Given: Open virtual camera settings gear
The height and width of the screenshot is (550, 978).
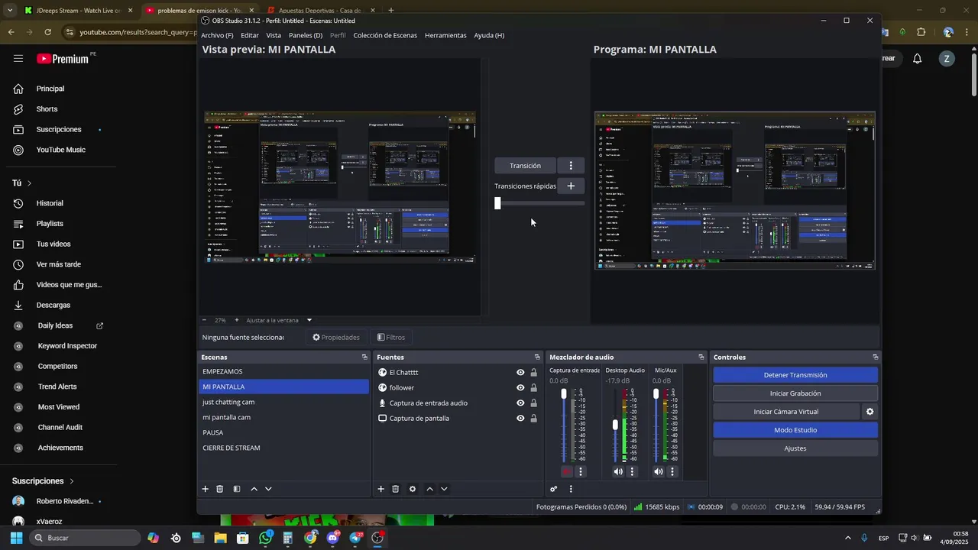Looking at the screenshot, I should (x=870, y=412).
